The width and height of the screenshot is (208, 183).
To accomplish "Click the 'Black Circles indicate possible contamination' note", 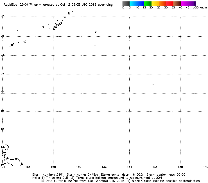I will 166,181.
